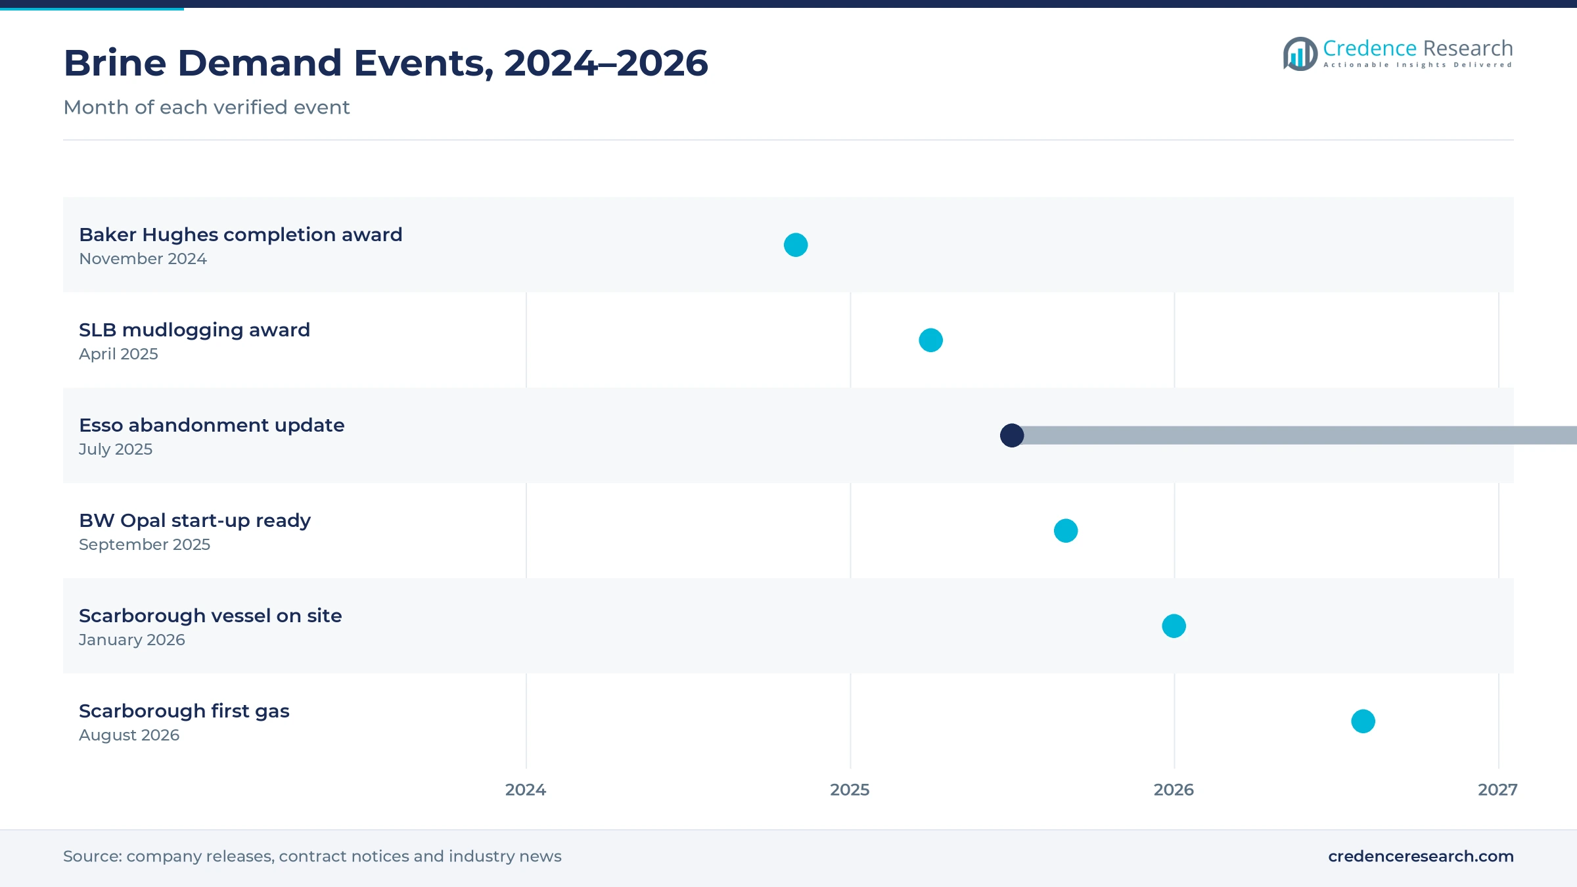Click the 'Brine Demand Events, 2024–2026' title
1577x887 pixels.
pyautogui.click(x=386, y=63)
